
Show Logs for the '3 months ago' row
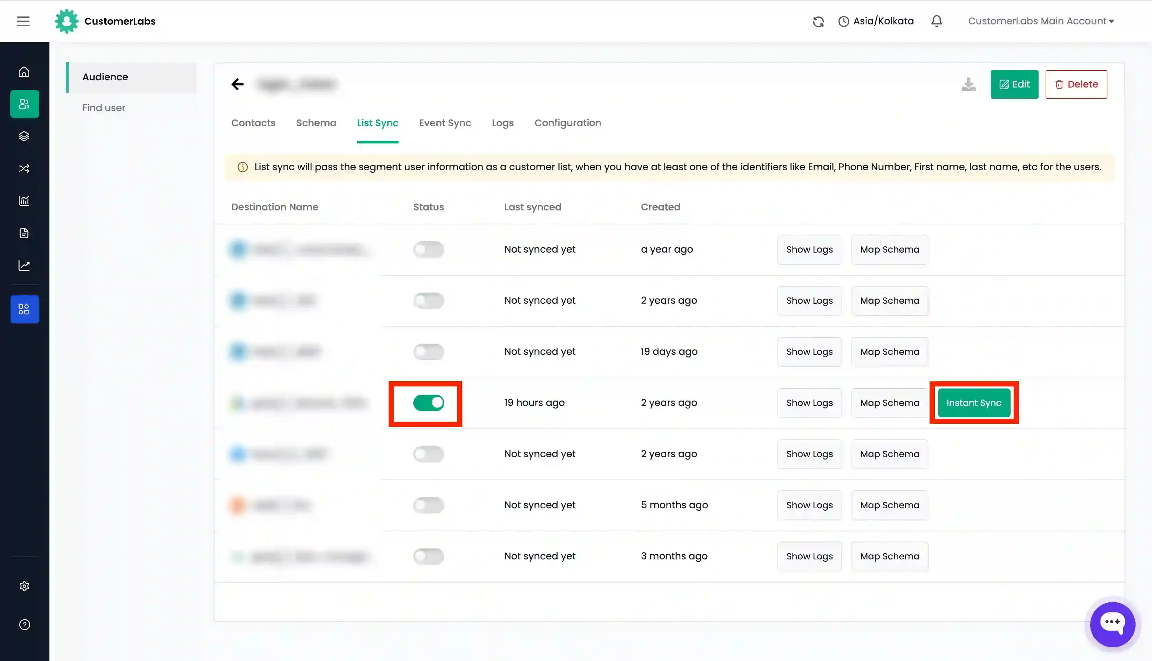(809, 556)
